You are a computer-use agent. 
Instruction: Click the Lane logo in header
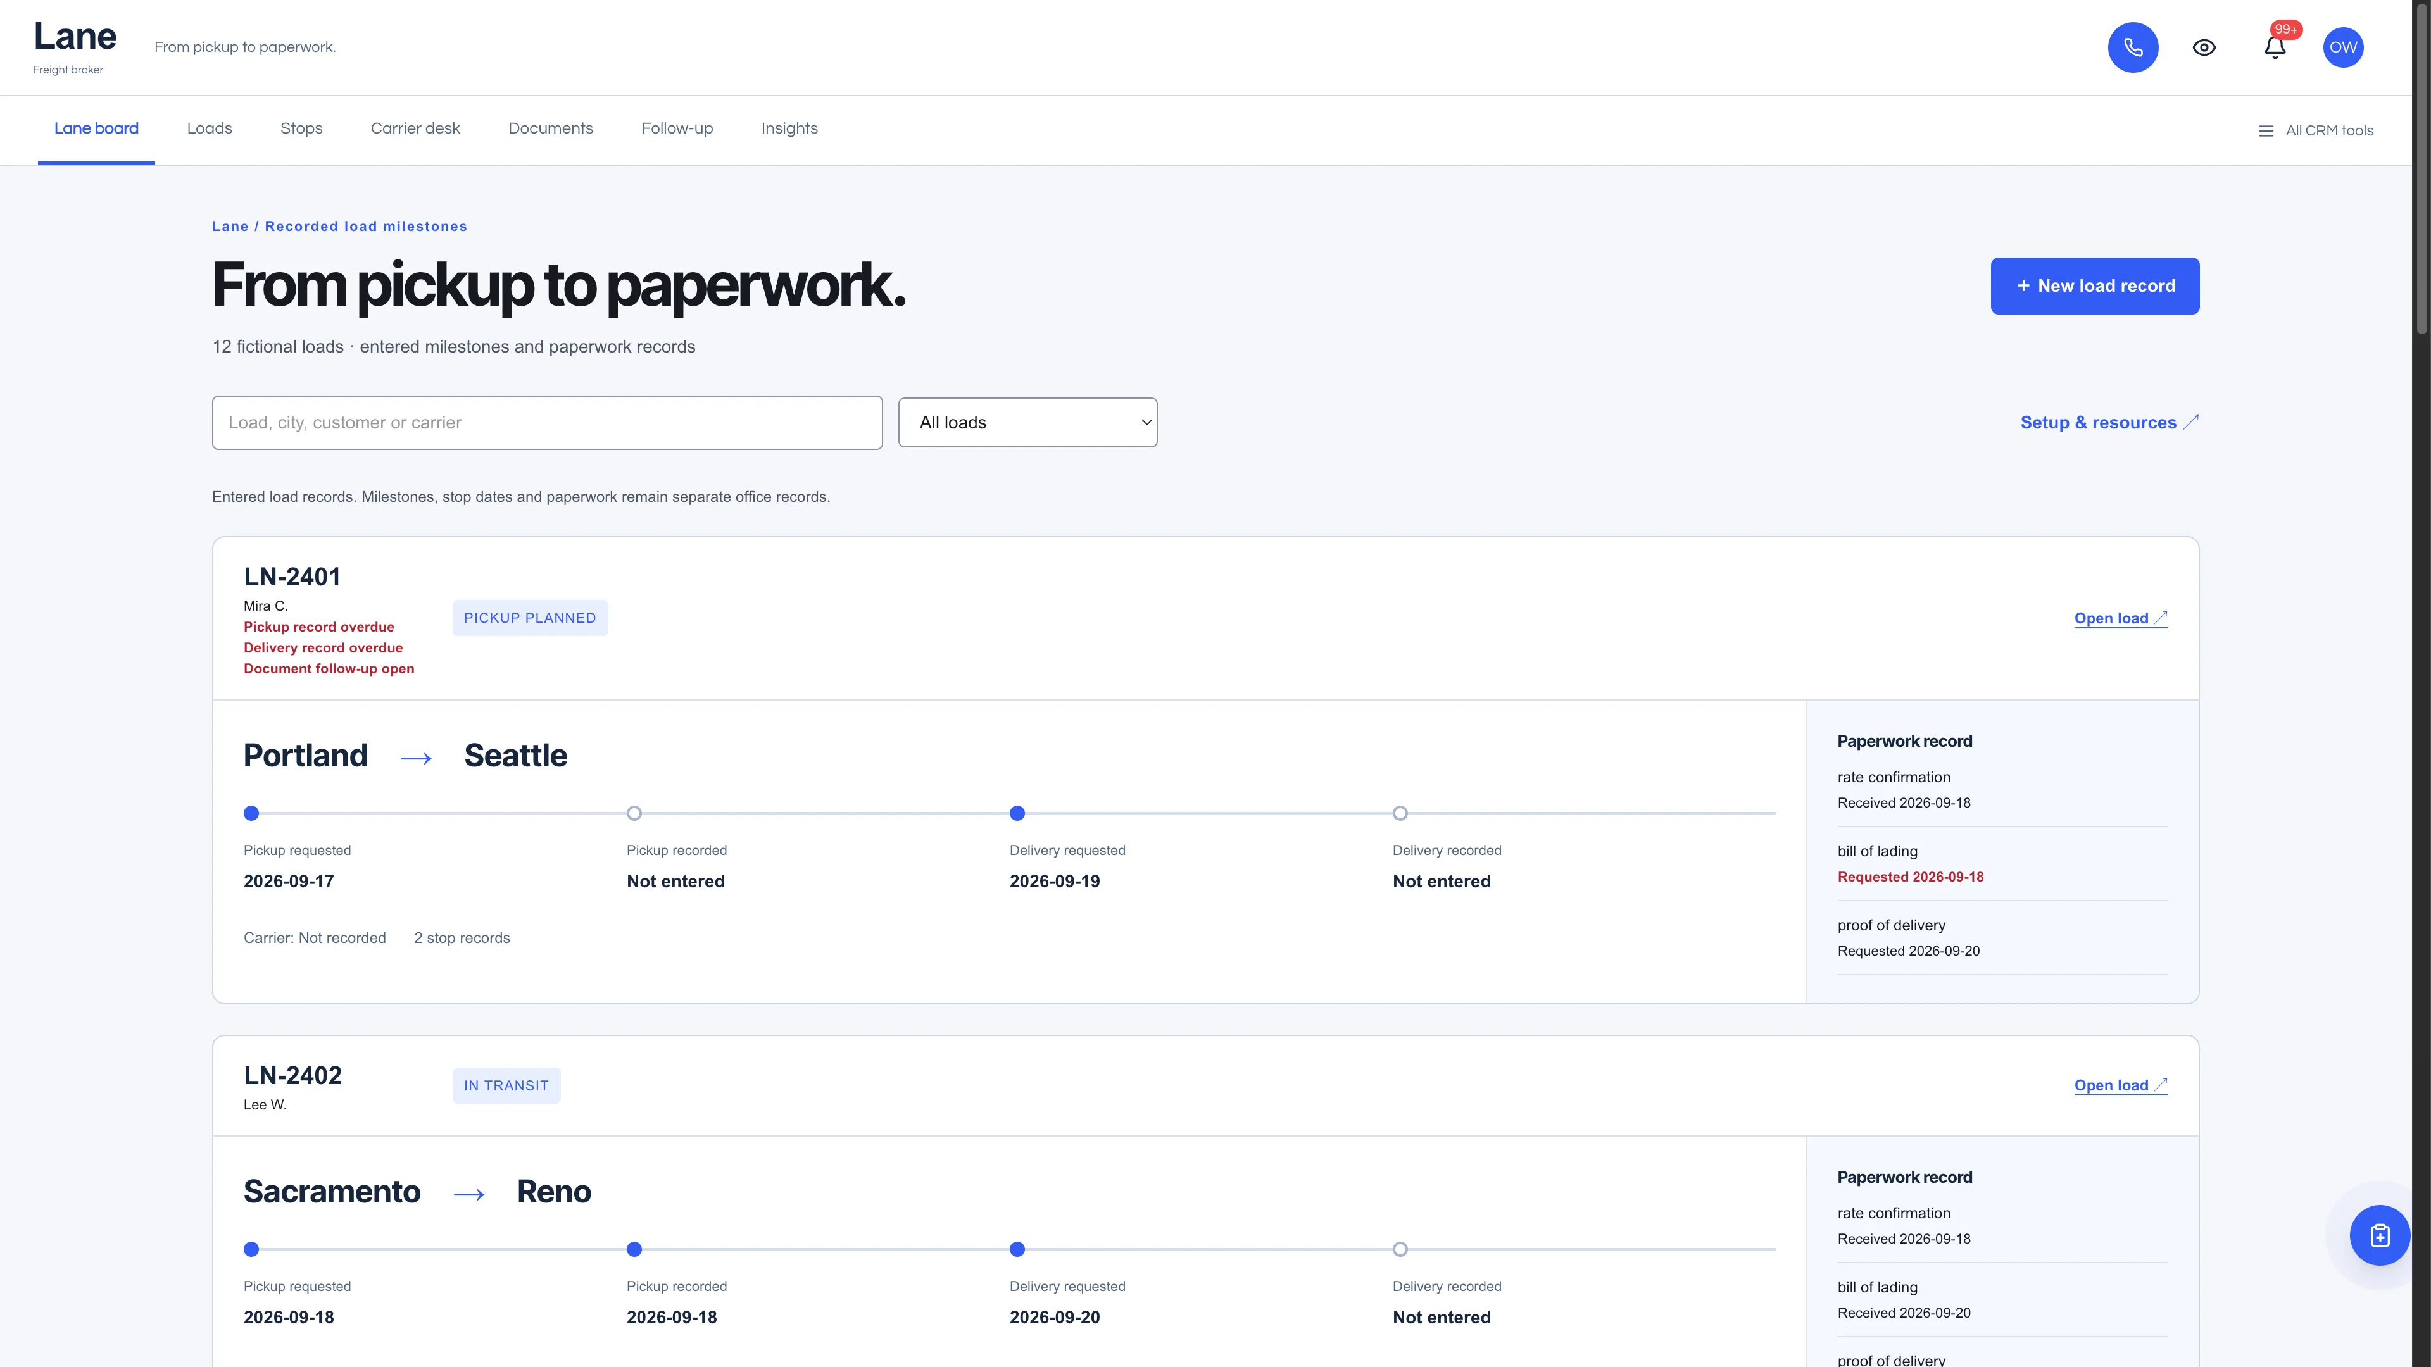tap(75, 36)
